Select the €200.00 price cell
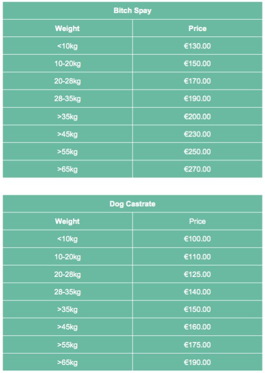This screenshot has height=373, width=265. (x=197, y=116)
